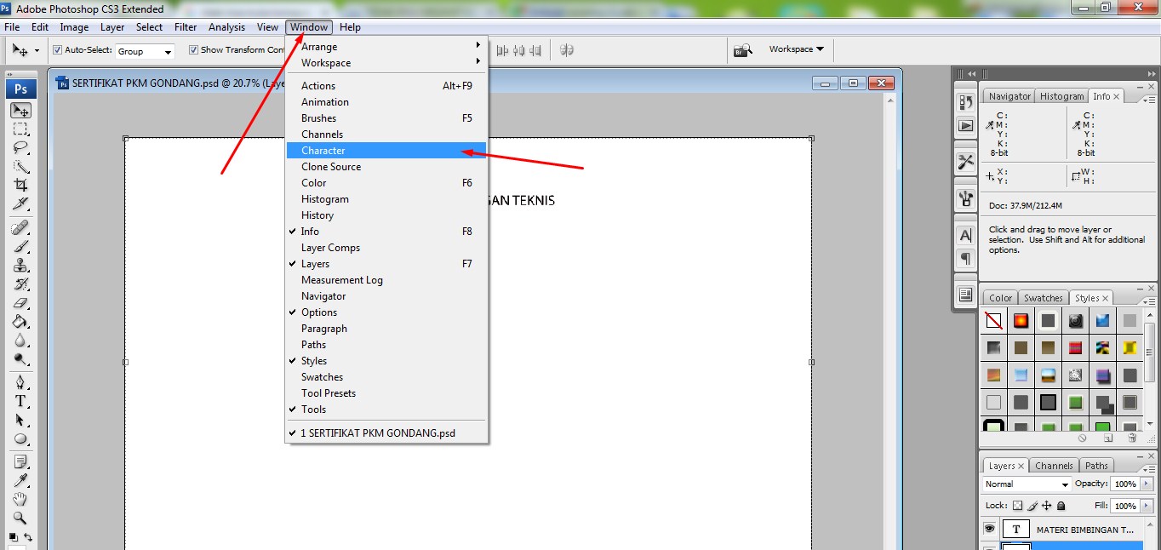Switch to the Histogram tab
Screen dimensions: 1161x550
coord(1061,96)
